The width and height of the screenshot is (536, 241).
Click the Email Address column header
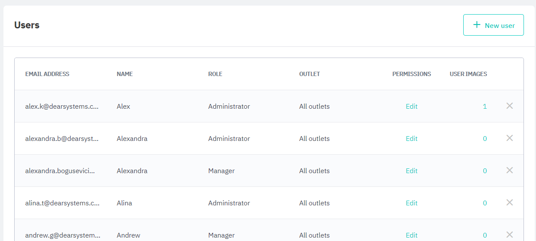[x=47, y=74]
